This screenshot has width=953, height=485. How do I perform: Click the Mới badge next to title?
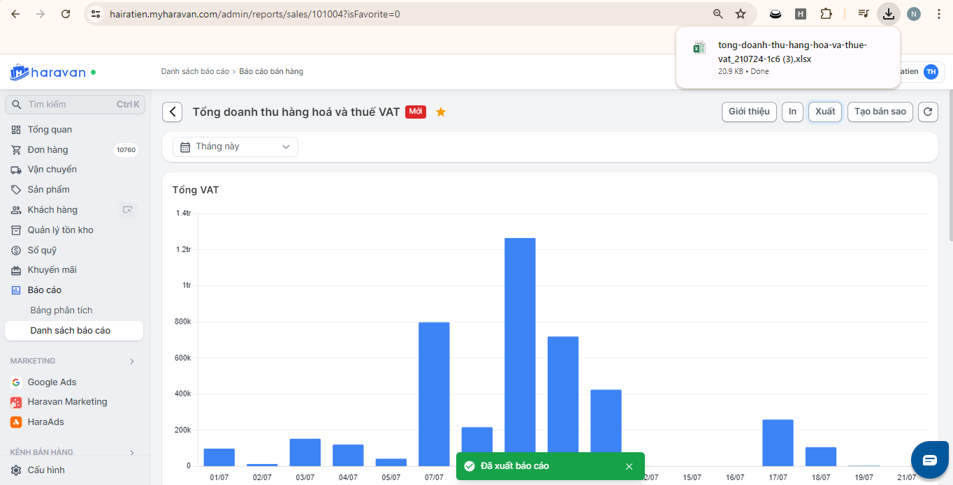(416, 112)
